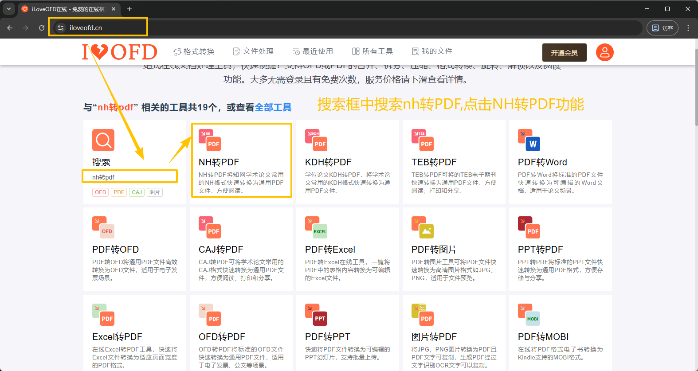Open the browser three-dot menu
This screenshot has height=371, width=698.
(688, 27)
